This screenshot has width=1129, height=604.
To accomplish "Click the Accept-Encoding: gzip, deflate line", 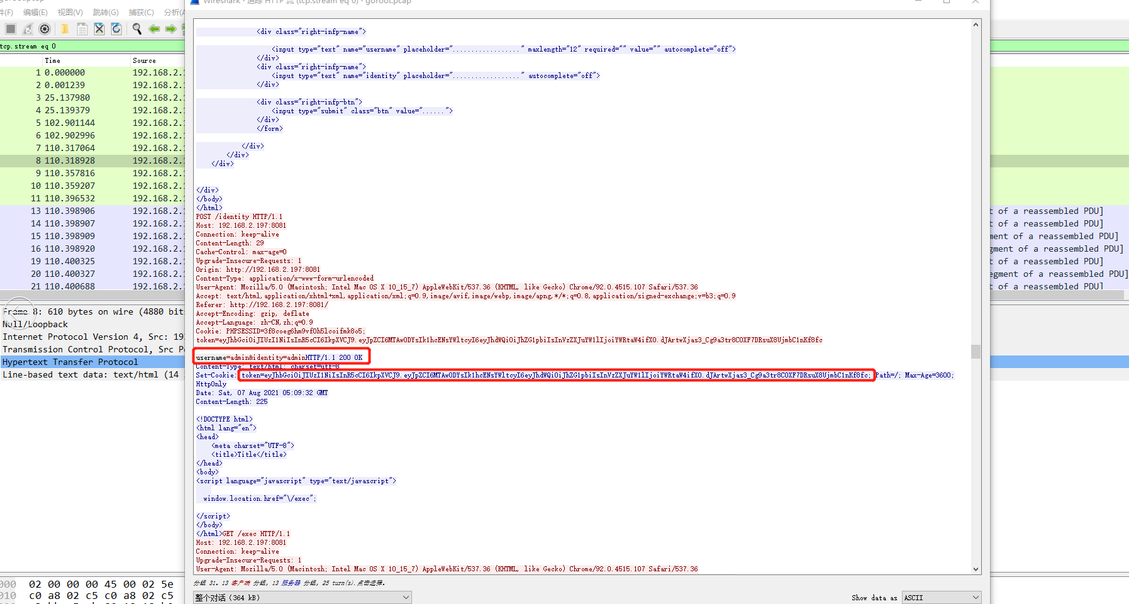I will [252, 313].
